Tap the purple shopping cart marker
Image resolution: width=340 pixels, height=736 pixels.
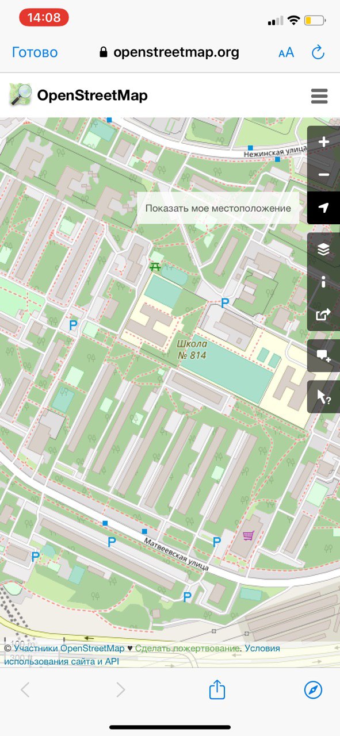click(249, 536)
